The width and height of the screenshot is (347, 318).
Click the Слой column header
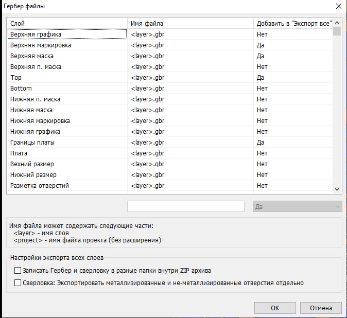point(67,23)
